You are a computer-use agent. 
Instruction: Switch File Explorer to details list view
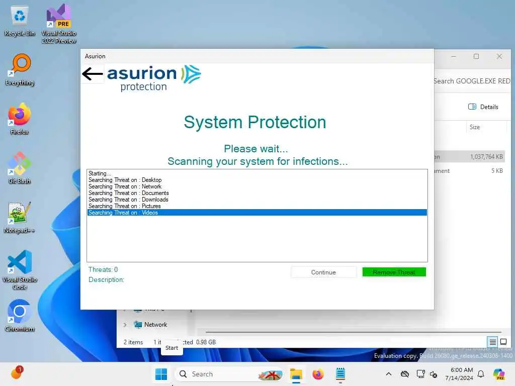coord(493,342)
